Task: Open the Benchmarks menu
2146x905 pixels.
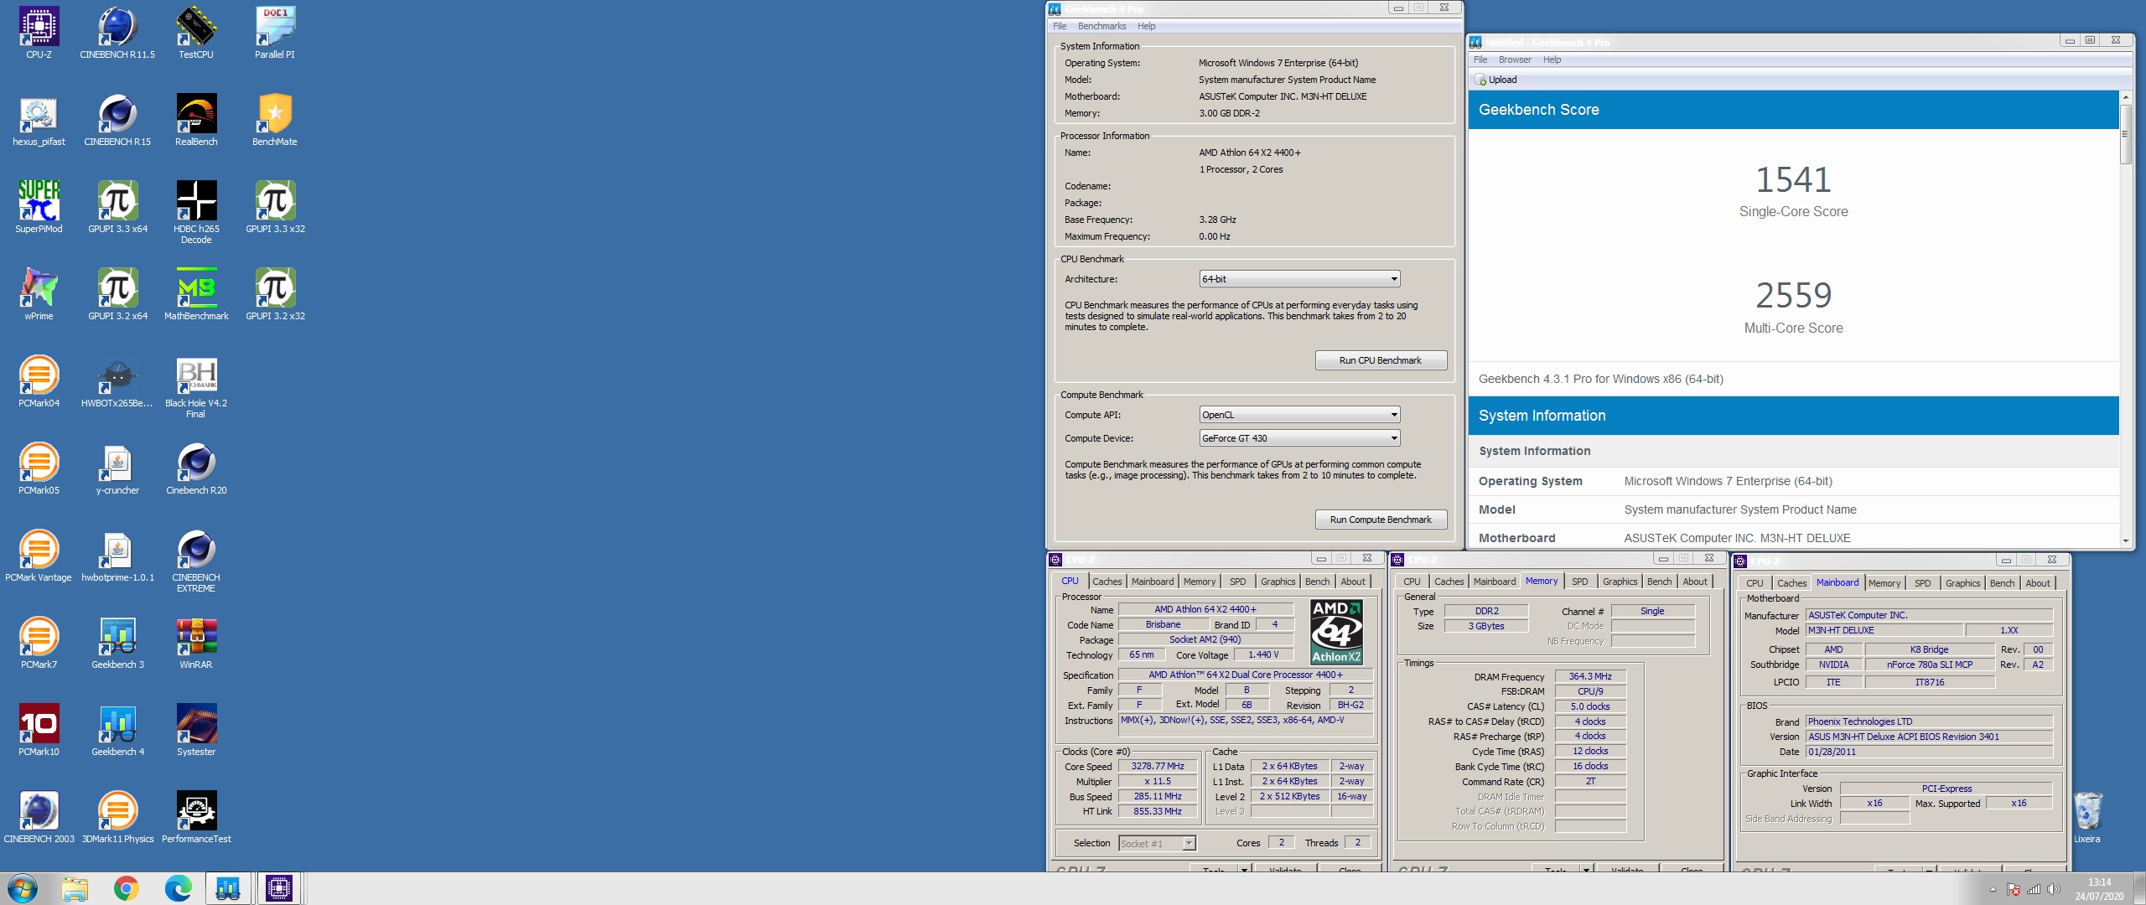Action: [x=1102, y=26]
